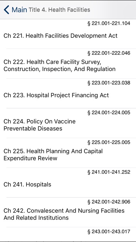Select section range § 242.001-242.906

(x=109, y=202)
